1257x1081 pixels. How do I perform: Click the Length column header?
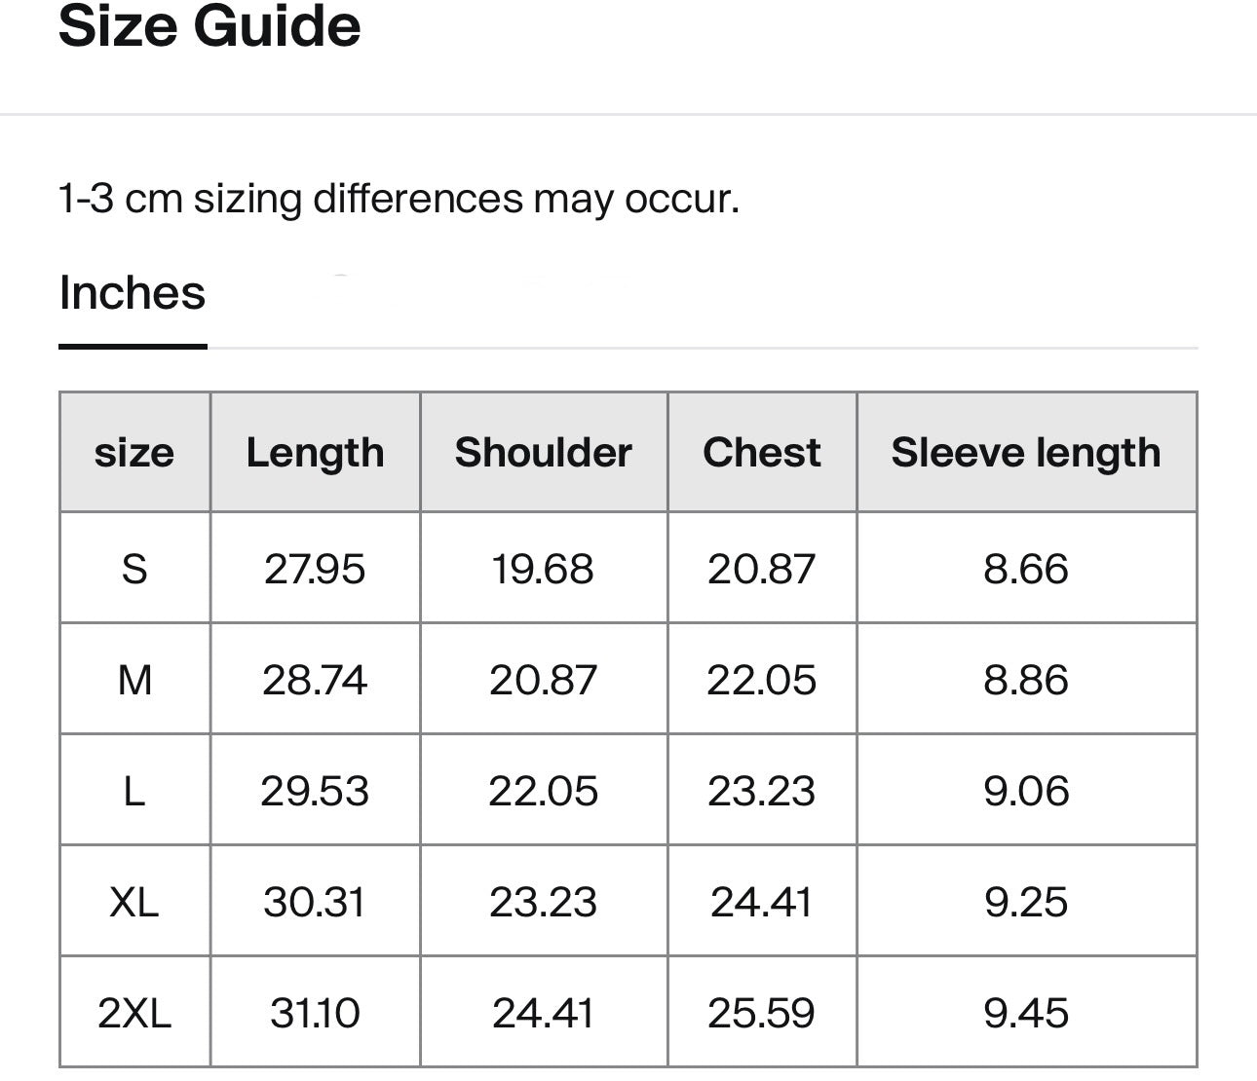[x=315, y=453]
